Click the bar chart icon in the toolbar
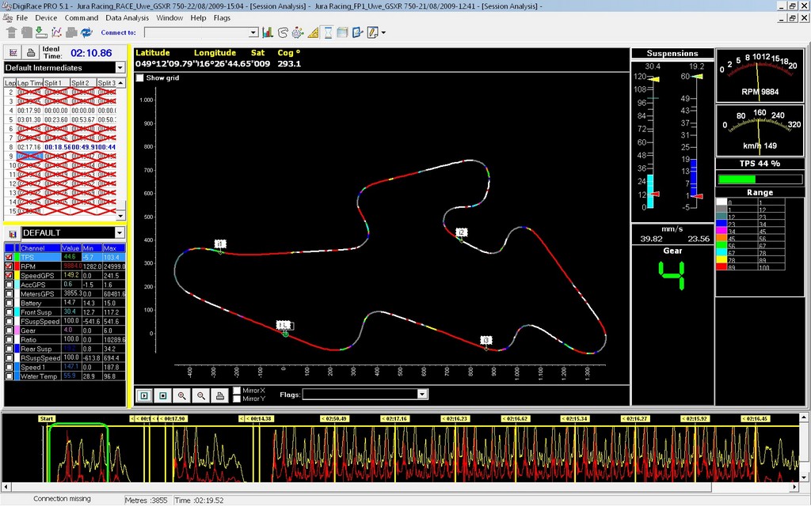Screen dimensions: 811x506 point(268,32)
